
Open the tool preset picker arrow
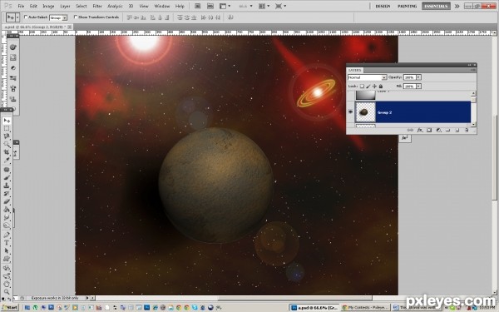pyautogui.click(x=17, y=17)
